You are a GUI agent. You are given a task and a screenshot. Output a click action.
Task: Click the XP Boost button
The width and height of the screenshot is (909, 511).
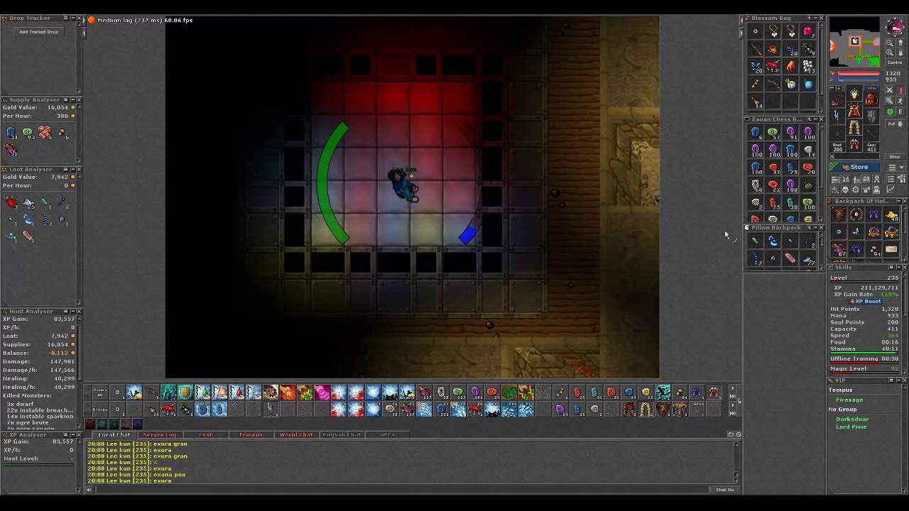866,301
